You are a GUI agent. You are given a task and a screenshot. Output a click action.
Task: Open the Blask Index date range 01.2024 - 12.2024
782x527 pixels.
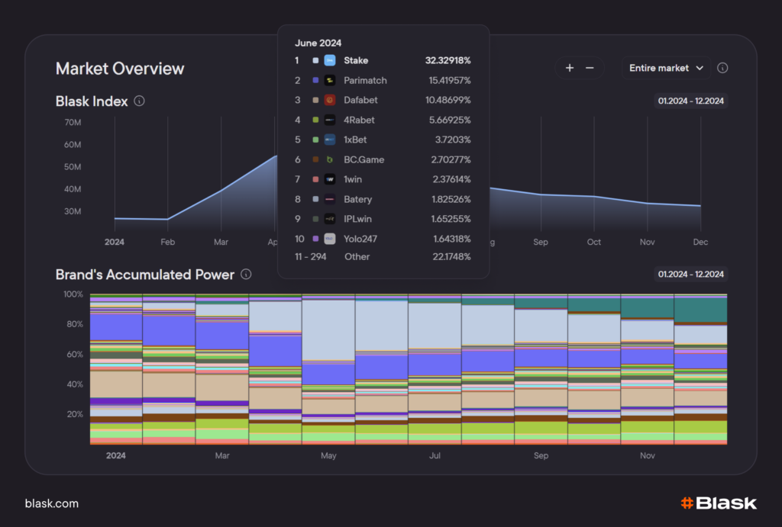tap(690, 101)
